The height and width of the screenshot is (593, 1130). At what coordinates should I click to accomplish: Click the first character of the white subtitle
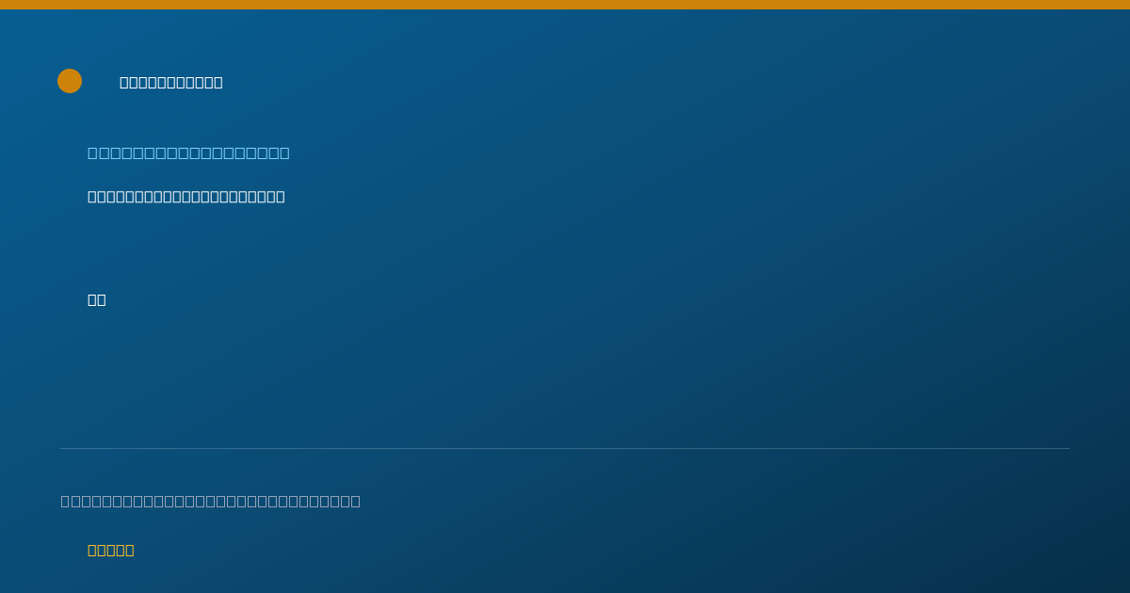pos(92,196)
